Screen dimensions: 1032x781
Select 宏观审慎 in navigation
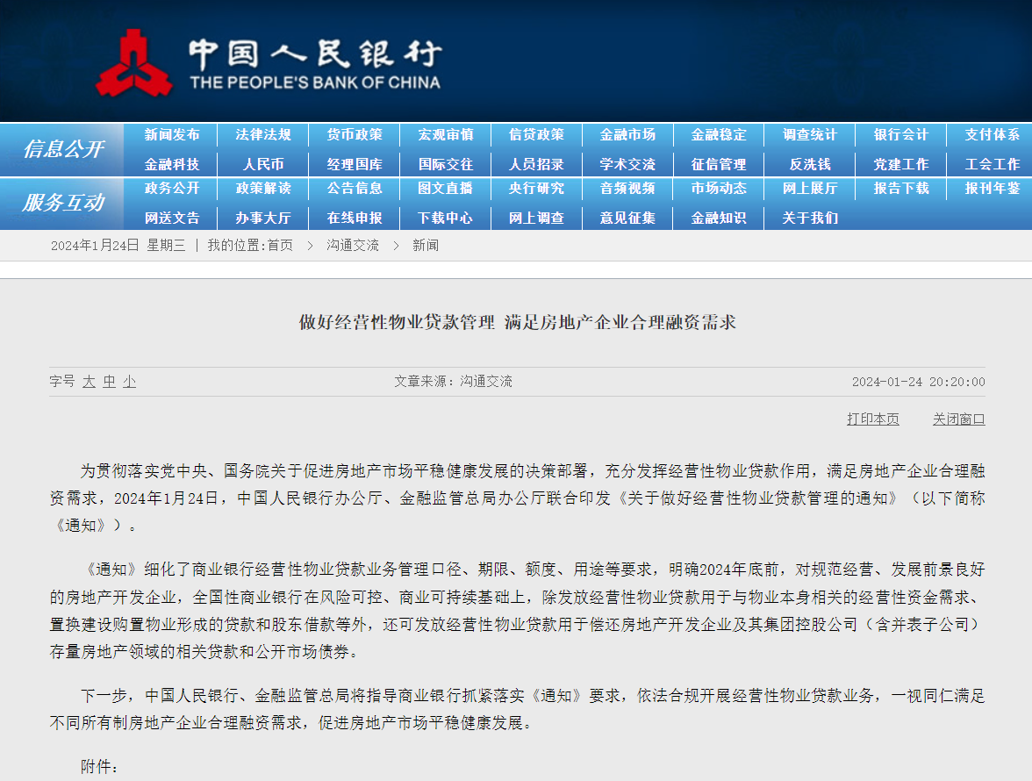click(446, 135)
